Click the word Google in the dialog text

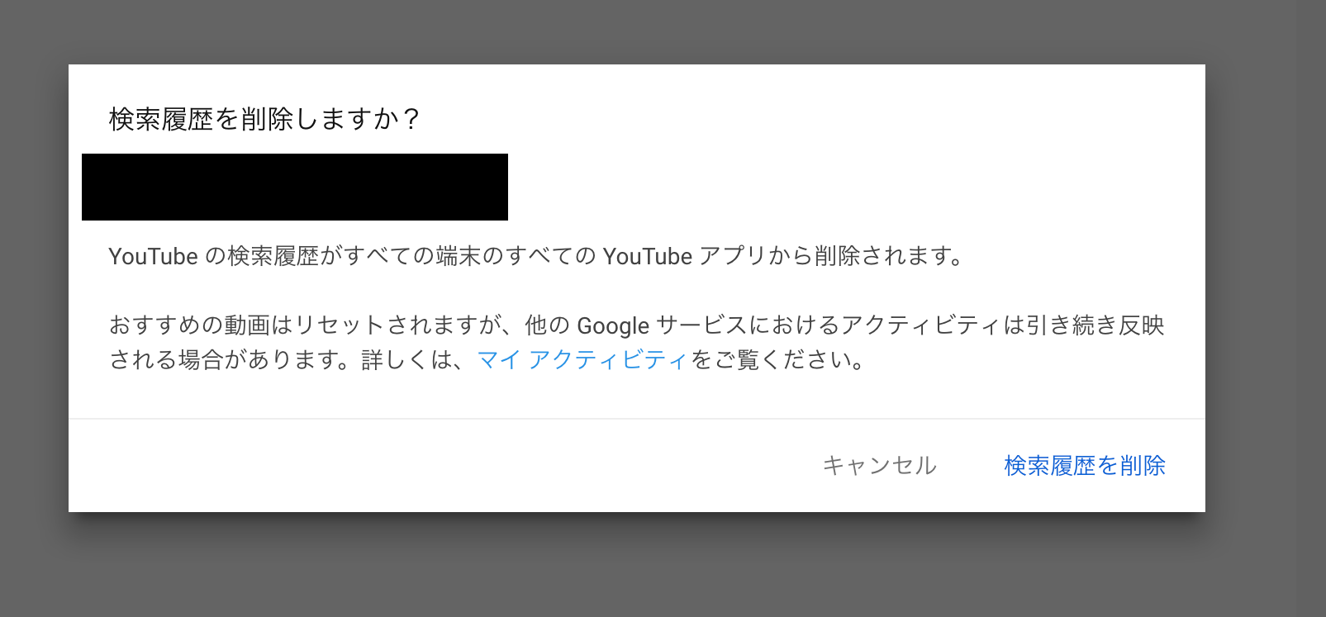tap(613, 326)
